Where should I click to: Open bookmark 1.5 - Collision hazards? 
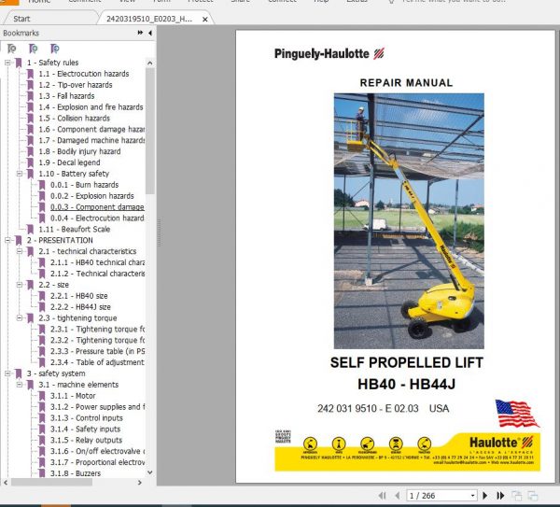point(75,118)
